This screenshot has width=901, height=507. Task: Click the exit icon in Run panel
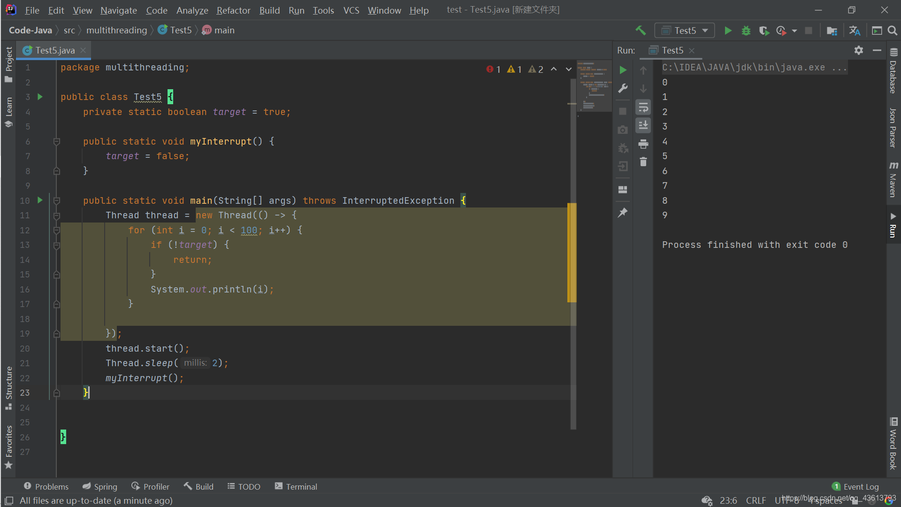623,166
